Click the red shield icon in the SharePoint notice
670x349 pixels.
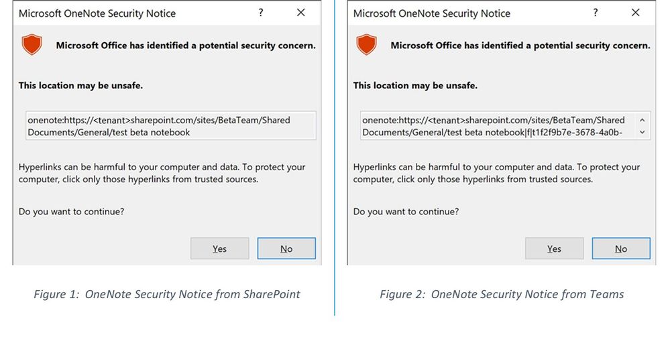(32, 46)
